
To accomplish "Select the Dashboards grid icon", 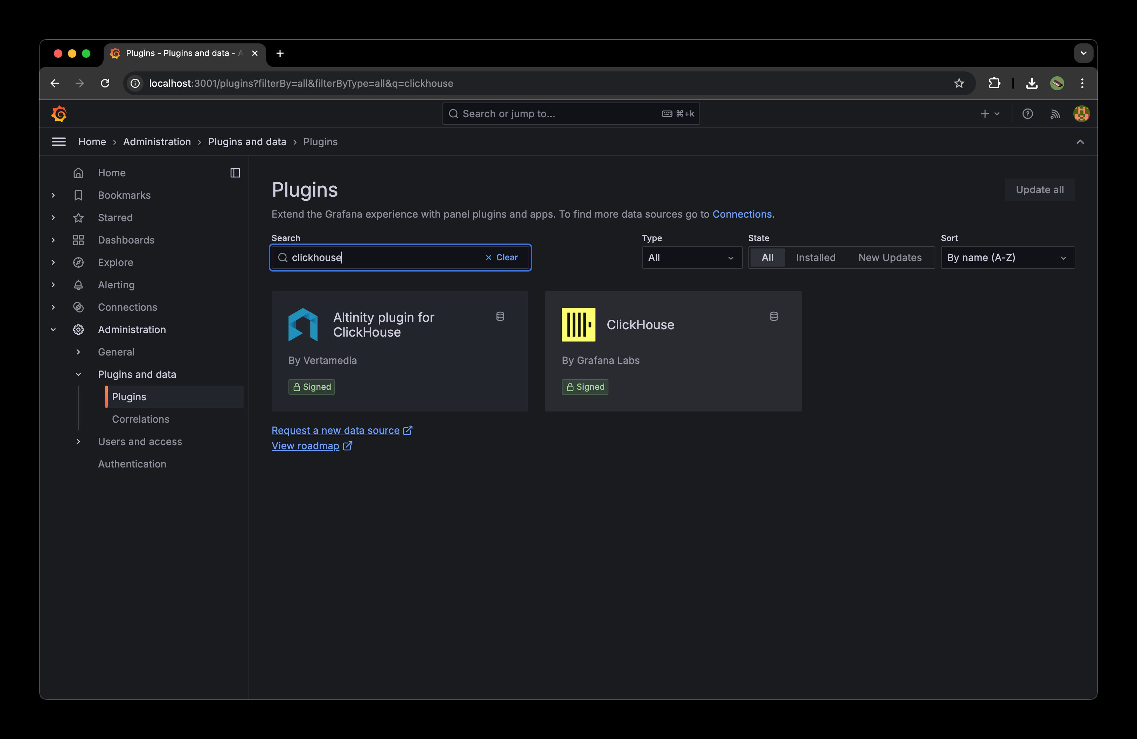I will [x=78, y=240].
